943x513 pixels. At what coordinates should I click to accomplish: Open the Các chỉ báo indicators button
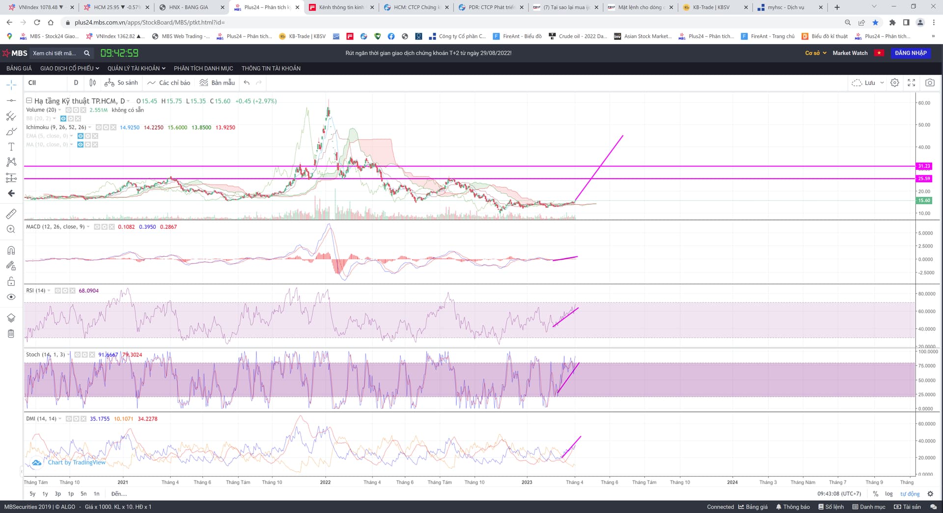tap(169, 83)
